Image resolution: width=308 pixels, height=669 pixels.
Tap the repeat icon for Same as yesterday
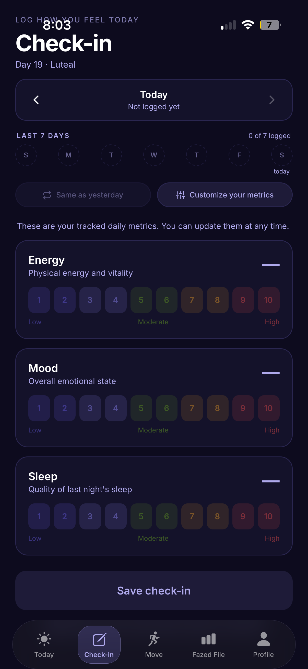pos(47,195)
